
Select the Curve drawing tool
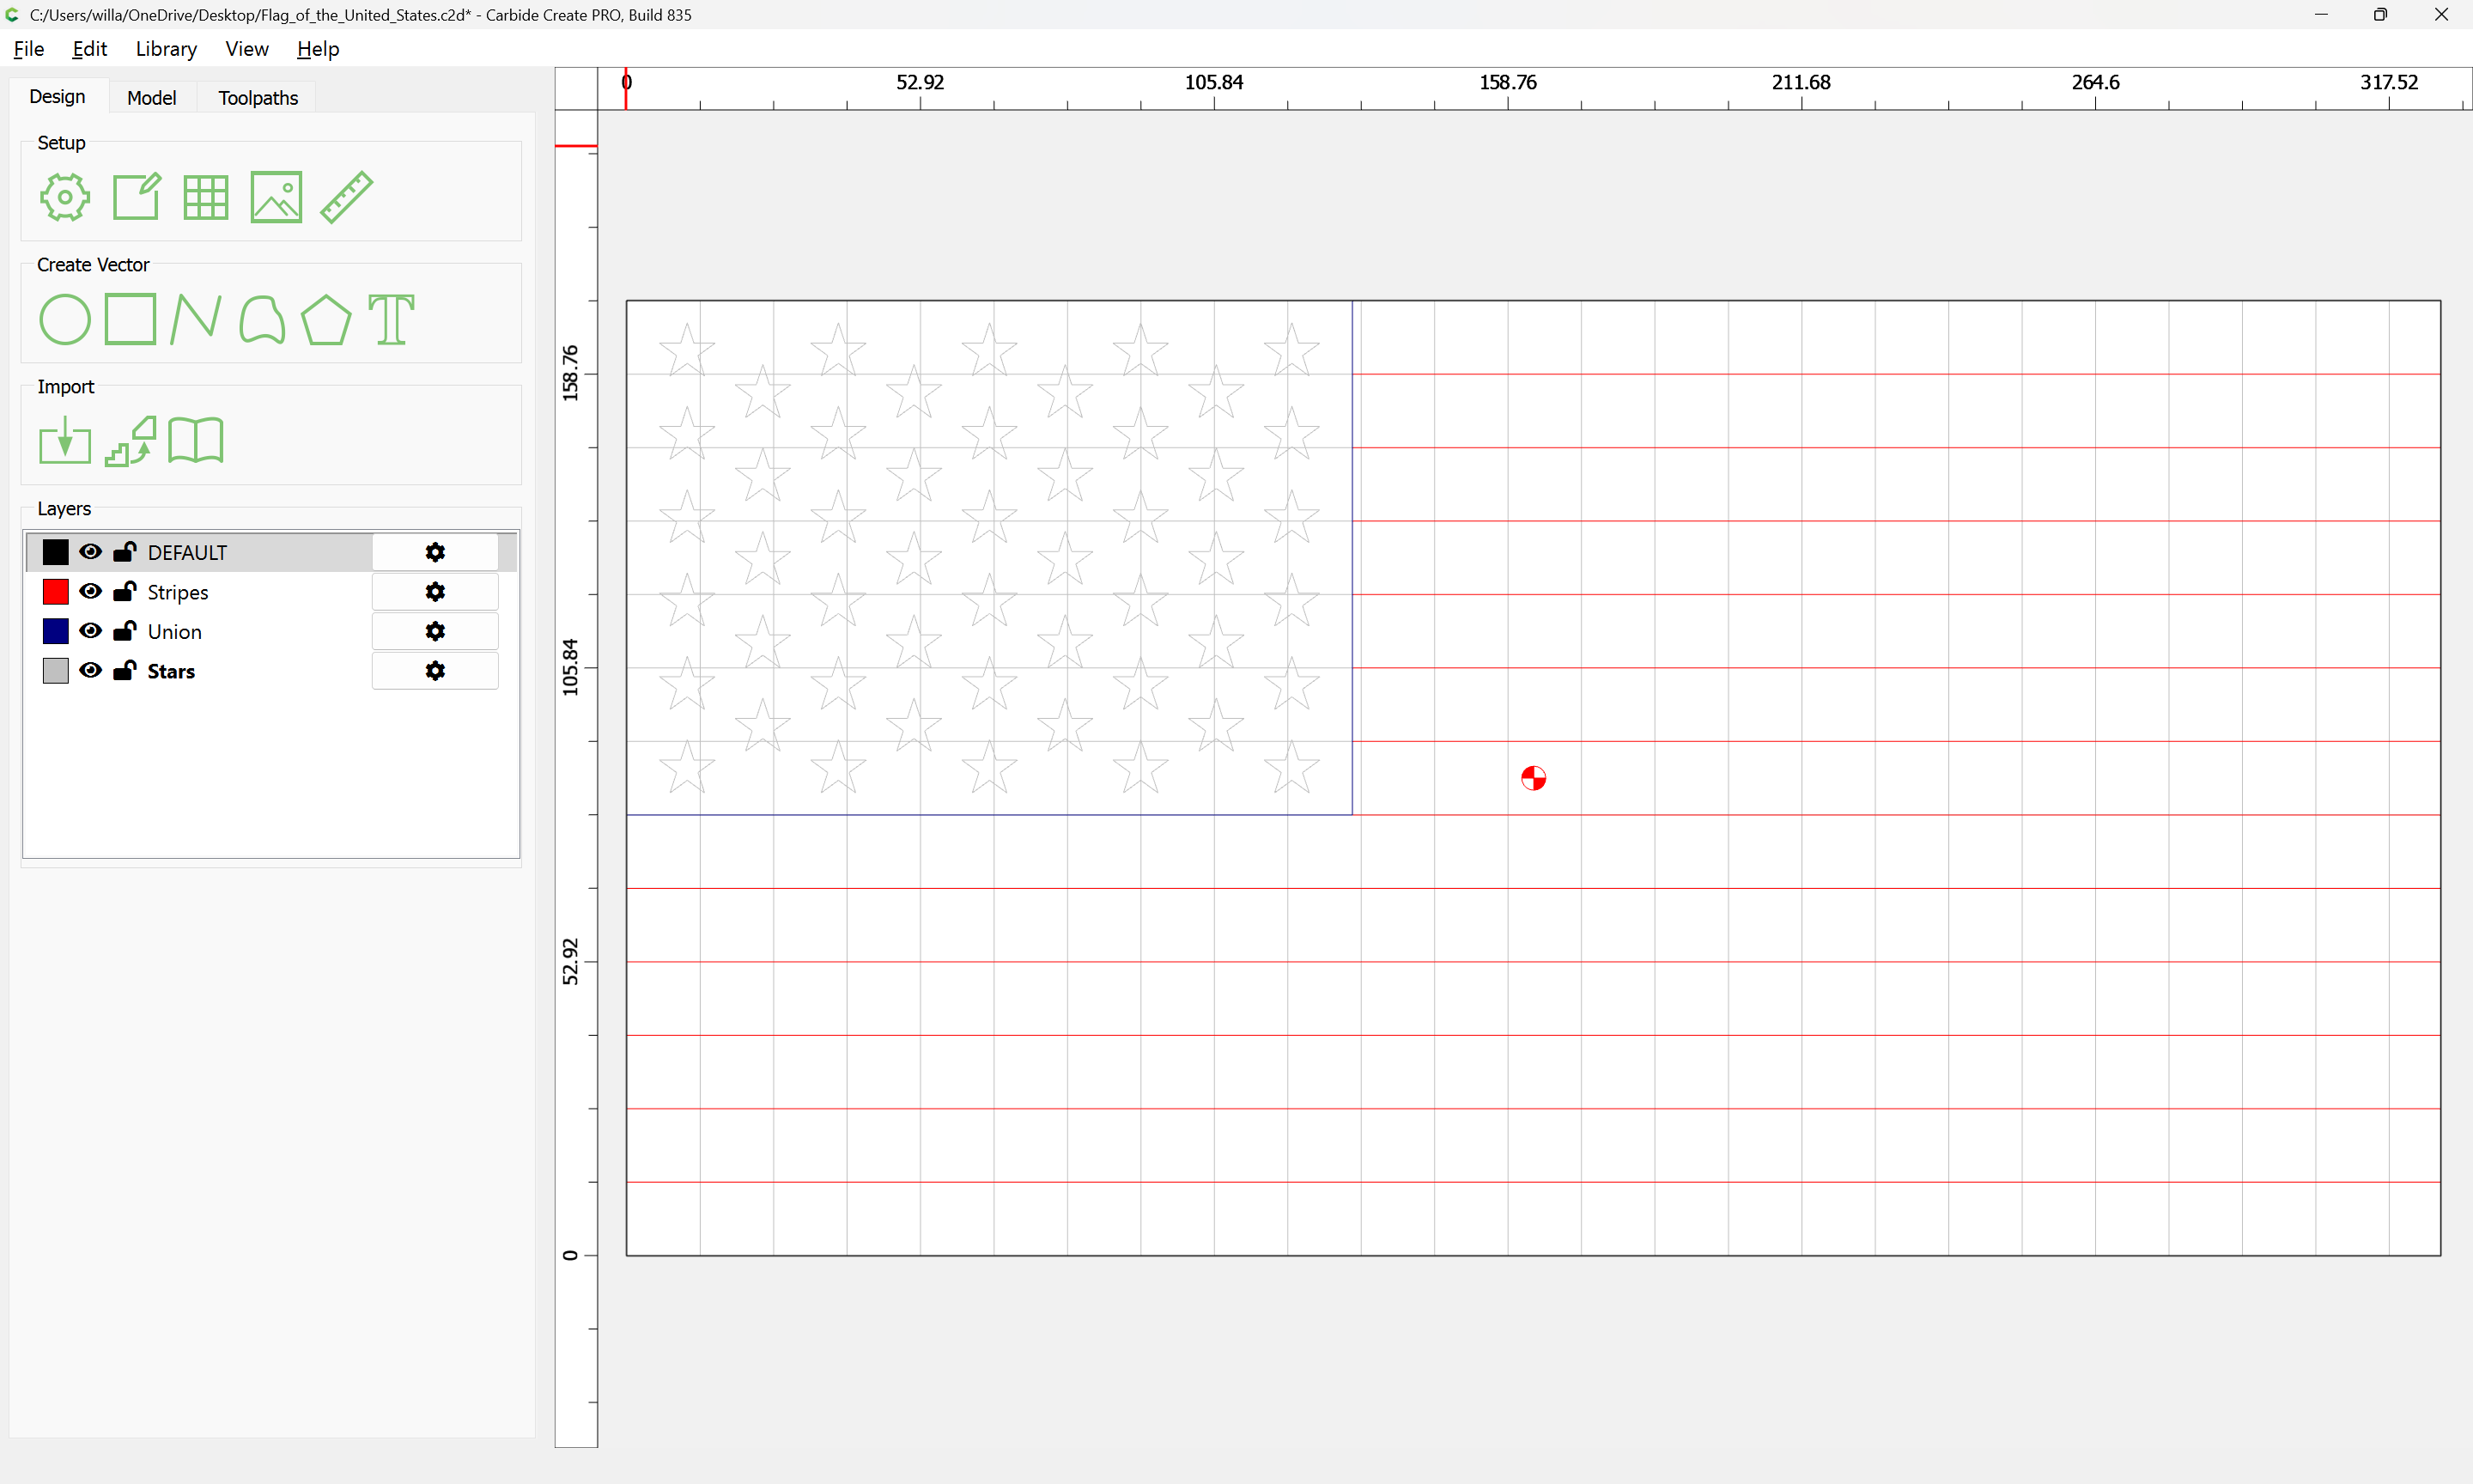click(x=262, y=320)
